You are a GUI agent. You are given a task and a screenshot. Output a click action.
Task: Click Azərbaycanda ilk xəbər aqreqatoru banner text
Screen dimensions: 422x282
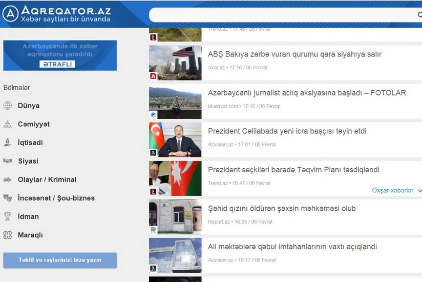click(60, 50)
